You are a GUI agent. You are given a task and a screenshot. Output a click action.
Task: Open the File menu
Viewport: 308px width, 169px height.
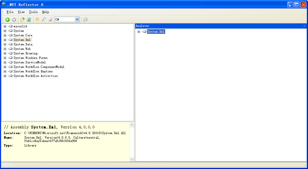pyautogui.click(x=10, y=12)
